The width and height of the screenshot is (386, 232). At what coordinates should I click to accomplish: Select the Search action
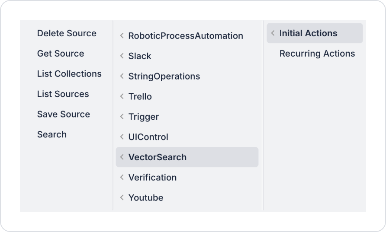pyautogui.click(x=52, y=134)
